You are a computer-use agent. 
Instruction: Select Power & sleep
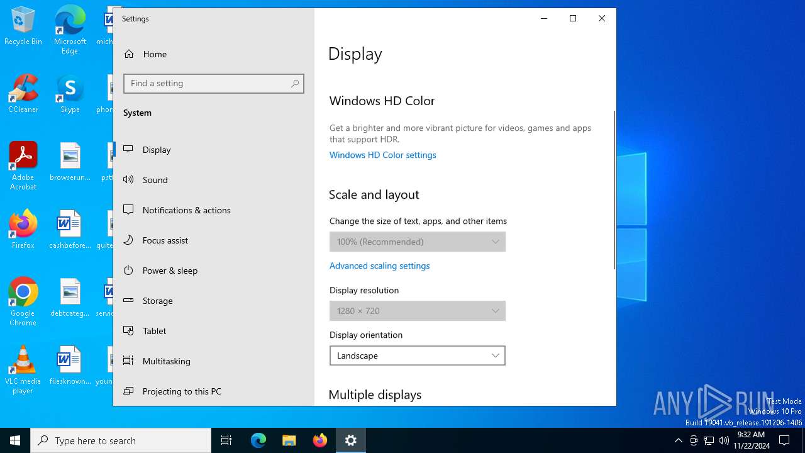pos(214,271)
